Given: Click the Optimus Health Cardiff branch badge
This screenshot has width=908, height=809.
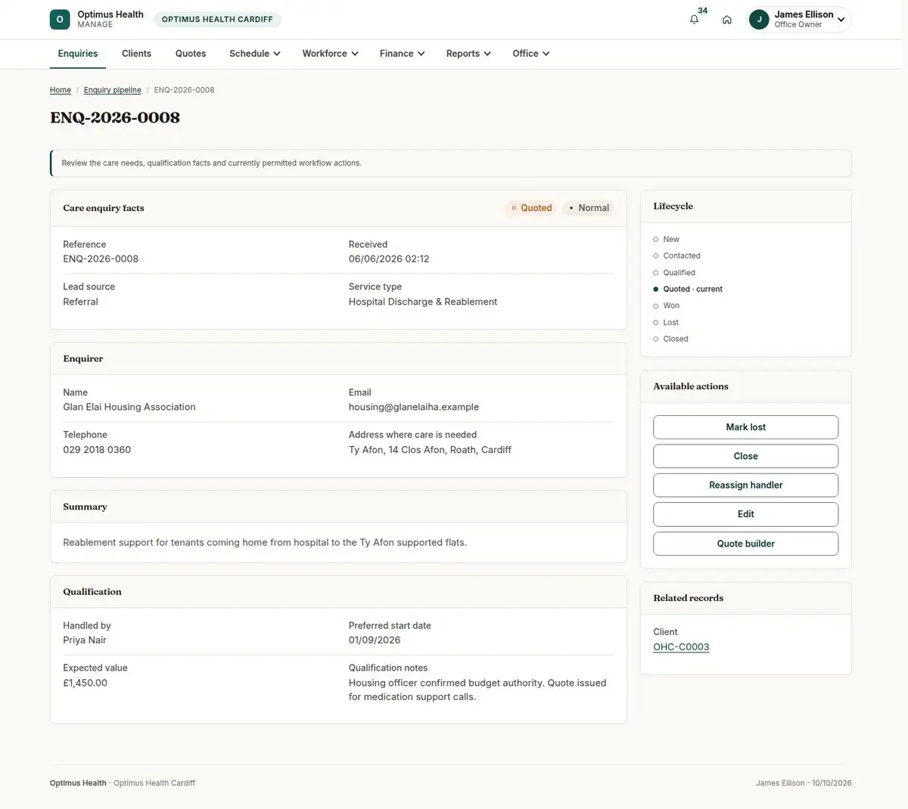Looking at the screenshot, I should click(217, 20).
